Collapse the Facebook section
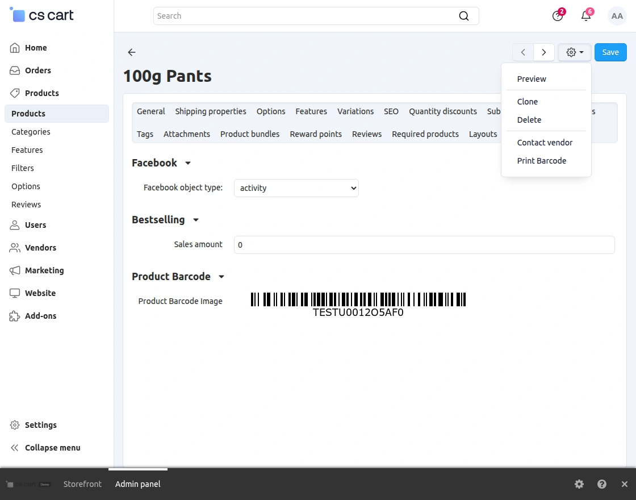 tap(161, 163)
